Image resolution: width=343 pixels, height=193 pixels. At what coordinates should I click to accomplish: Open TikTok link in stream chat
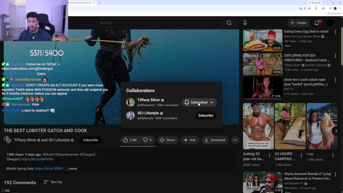pyautogui.click(x=27, y=69)
